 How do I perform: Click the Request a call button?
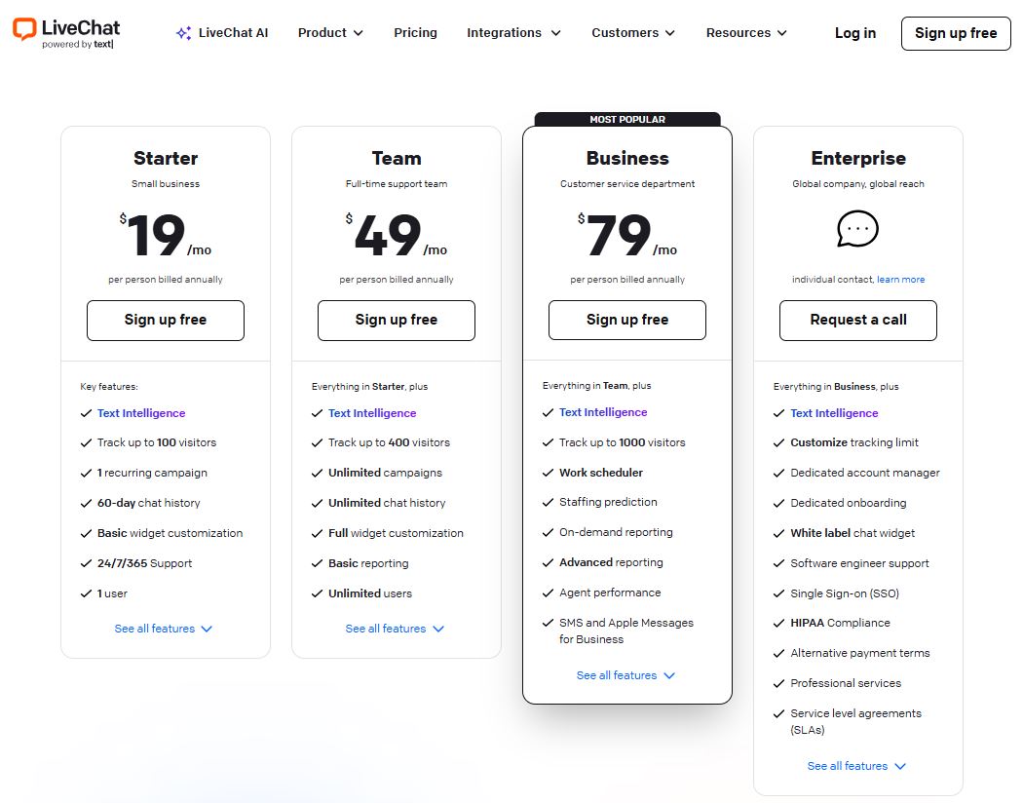coord(857,320)
